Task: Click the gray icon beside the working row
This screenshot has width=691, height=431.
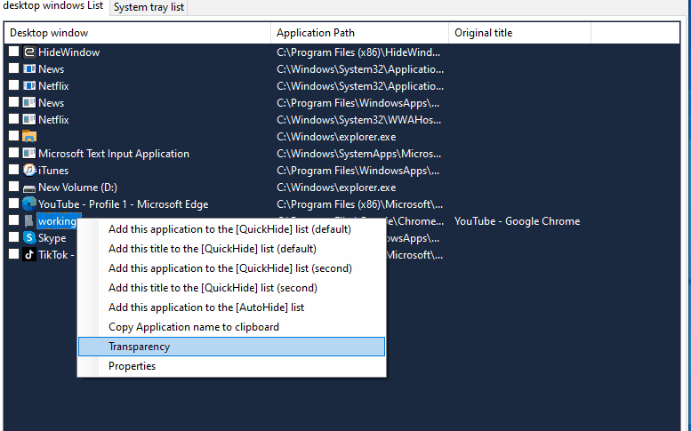Action: (x=29, y=220)
